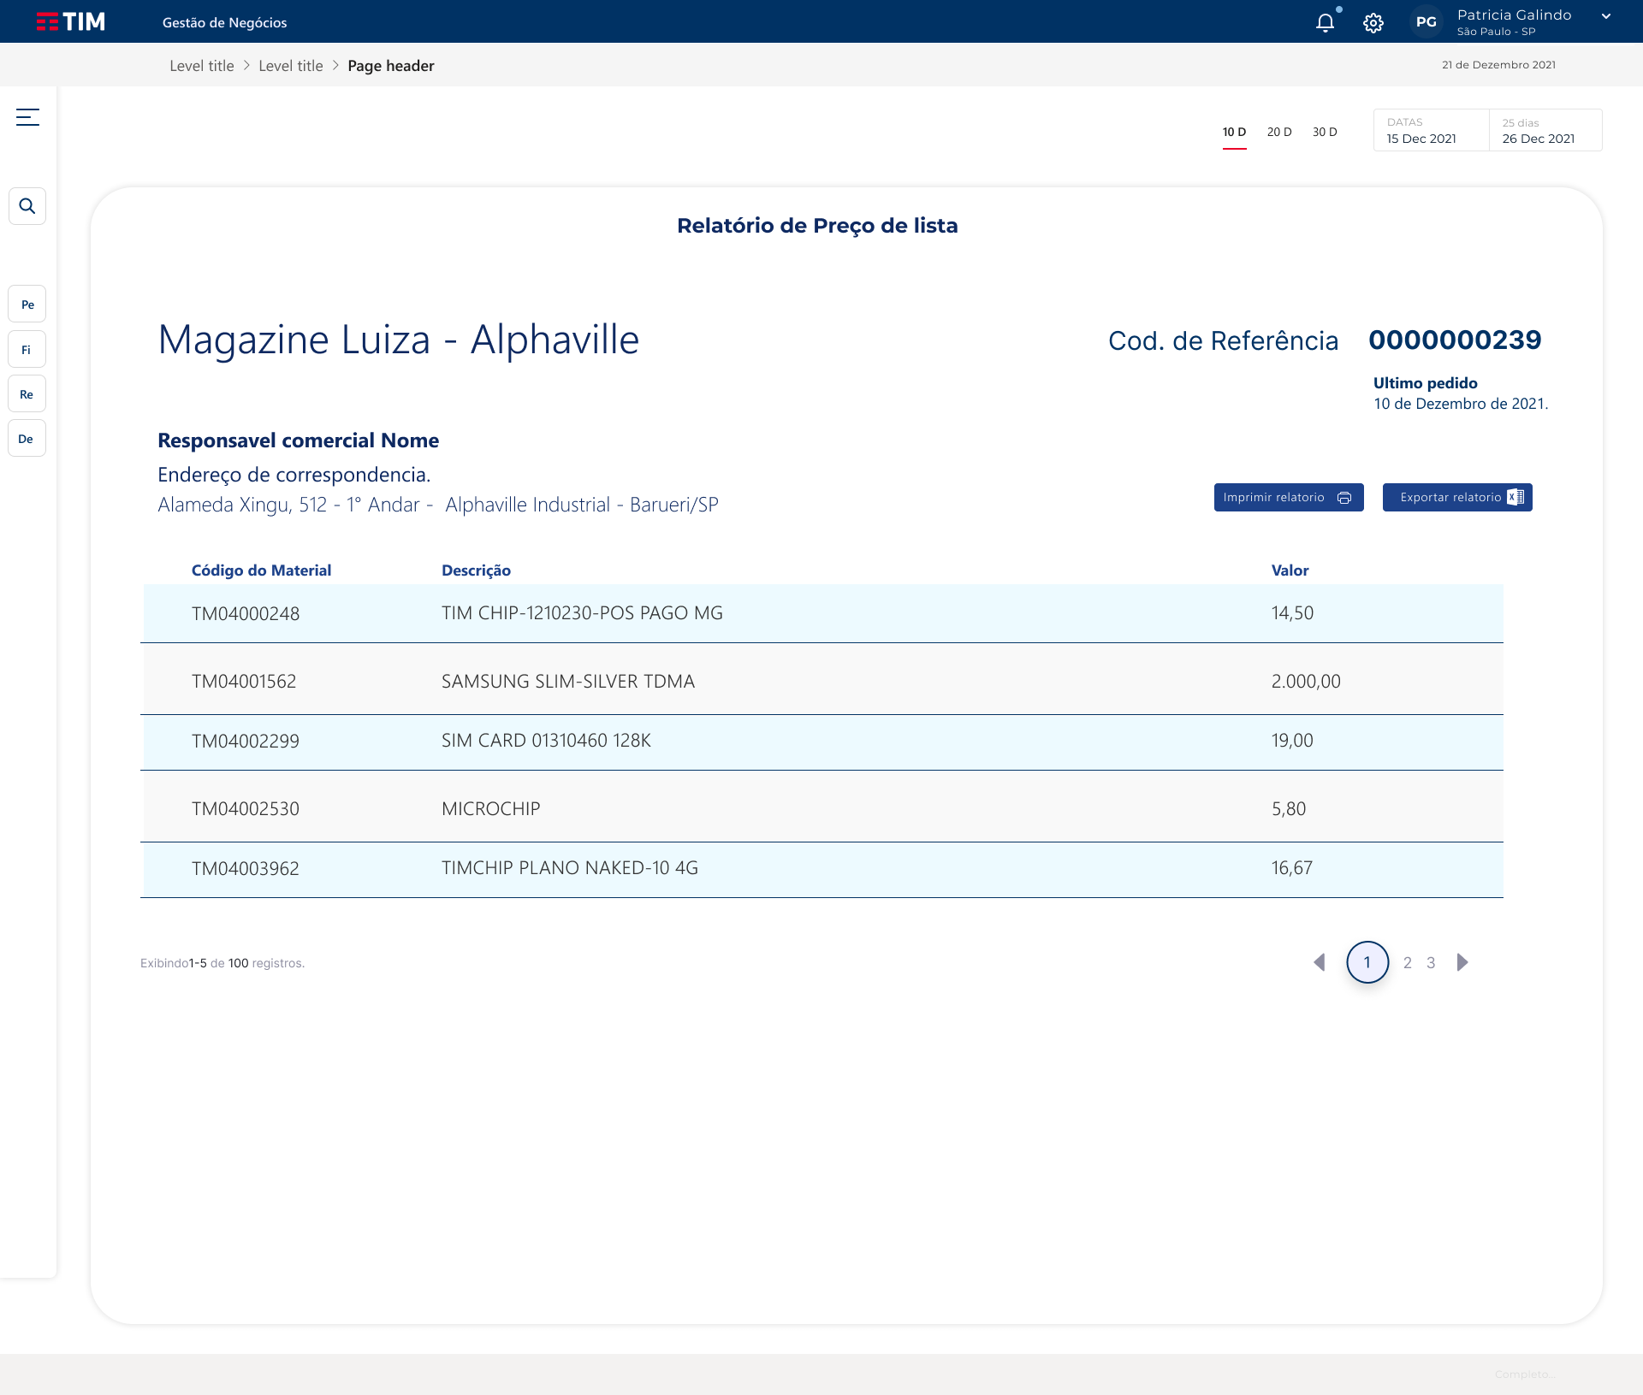The image size is (1643, 1395).
Task: Click reference code 0000000239
Action: [1455, 340]
